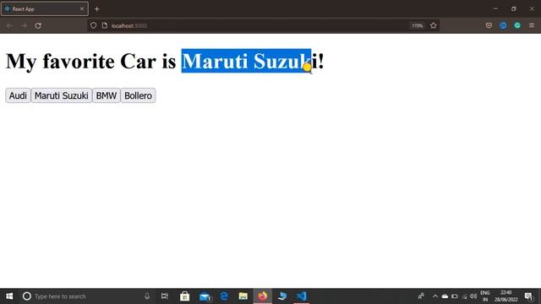Open Task View on taskbar
Screen dimensions: 541x304
point(165,296)
